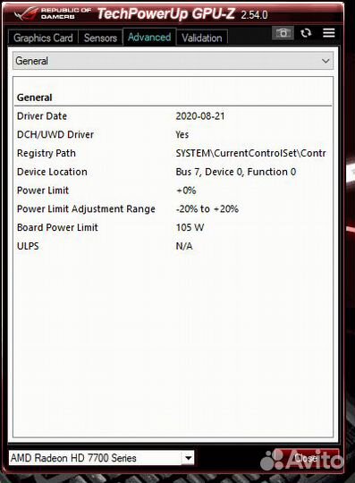
Task: Open the Sensors tab
Action: (100, 38)
